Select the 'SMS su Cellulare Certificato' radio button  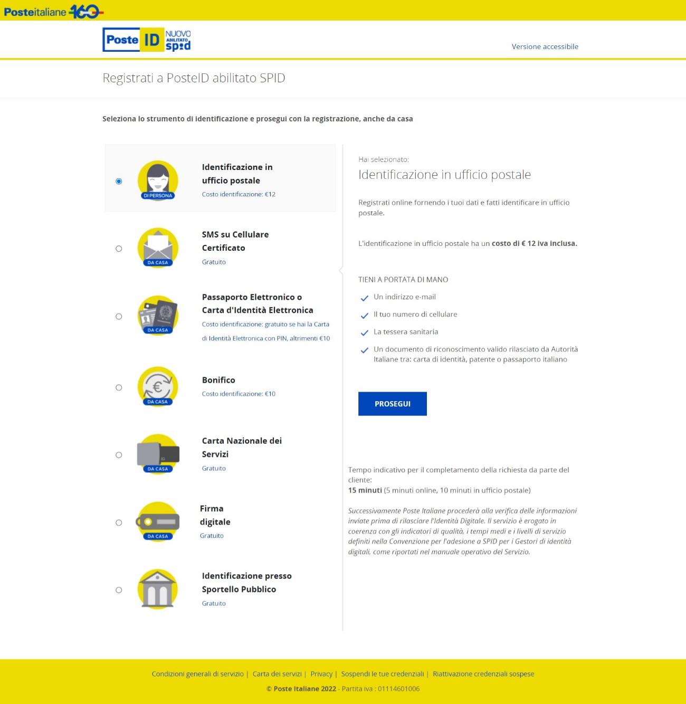pos(119,249)
